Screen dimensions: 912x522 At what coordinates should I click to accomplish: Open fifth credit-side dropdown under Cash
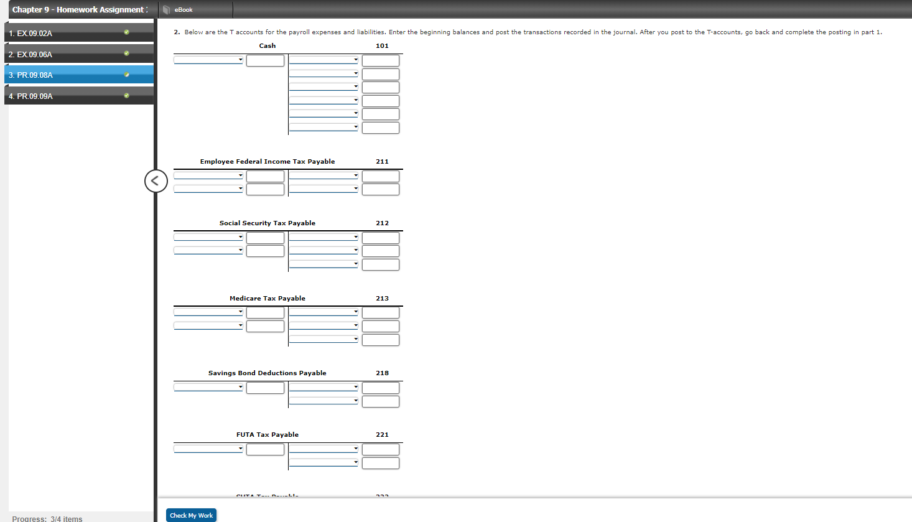pos(323,114)
